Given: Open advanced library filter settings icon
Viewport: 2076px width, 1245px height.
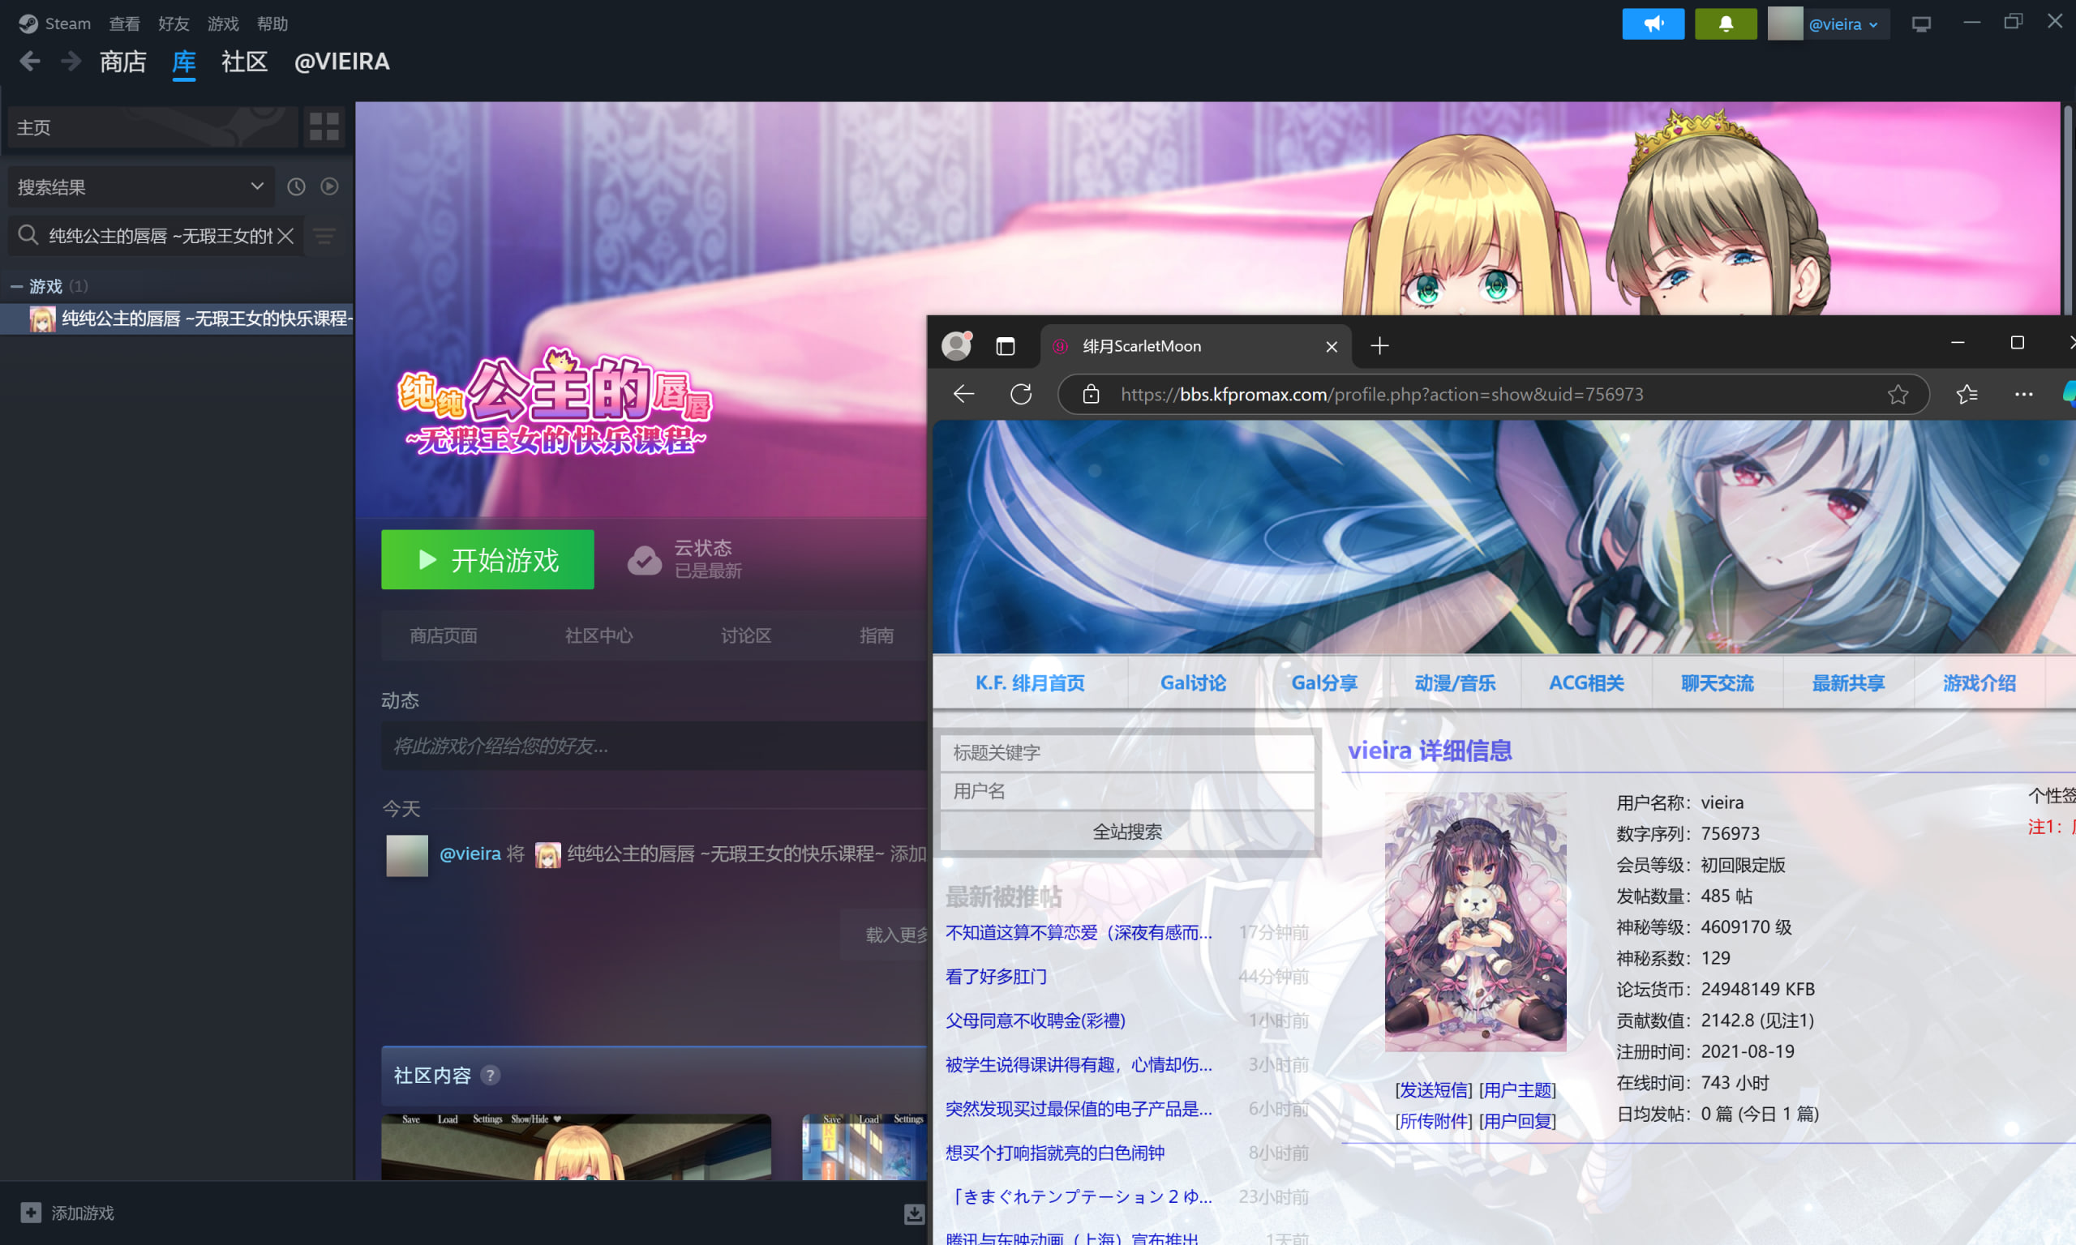Looking at the screenshot, I should pos(324,236).
